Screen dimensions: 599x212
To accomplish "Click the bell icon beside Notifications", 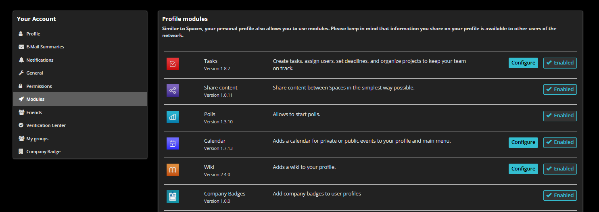I will point(21,60).
